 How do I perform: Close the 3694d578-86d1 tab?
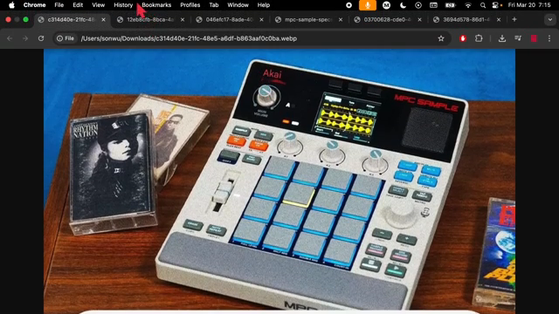(x=499, y=19)
